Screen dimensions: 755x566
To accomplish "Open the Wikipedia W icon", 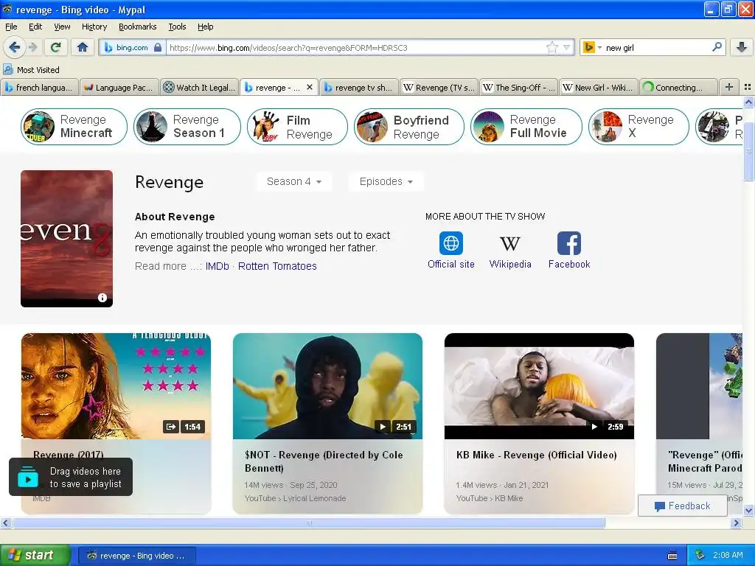I will click(x=510, y=243).
